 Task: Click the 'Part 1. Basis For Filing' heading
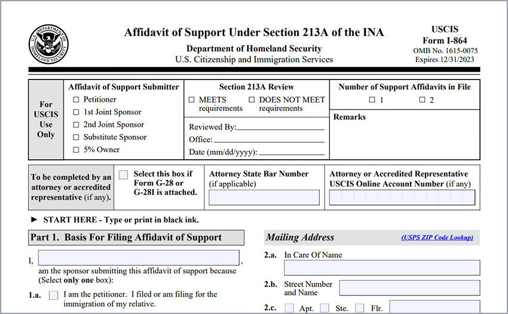click(x=136, y=238)
